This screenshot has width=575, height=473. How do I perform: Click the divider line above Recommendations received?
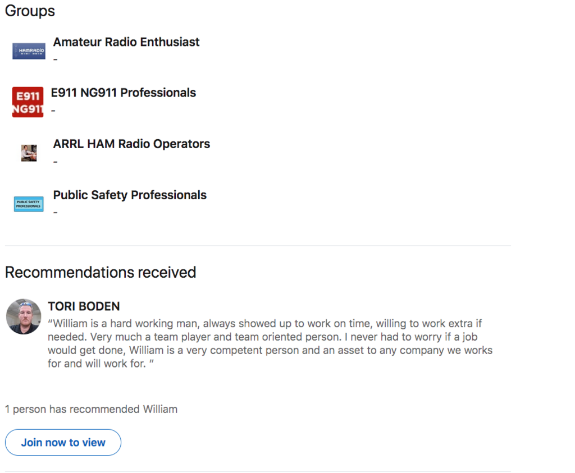[x=258, y=246]
